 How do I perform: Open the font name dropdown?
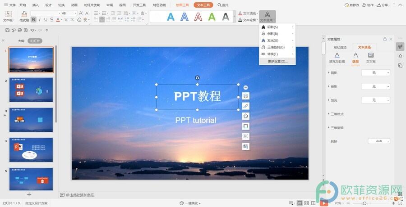point(59,13)
